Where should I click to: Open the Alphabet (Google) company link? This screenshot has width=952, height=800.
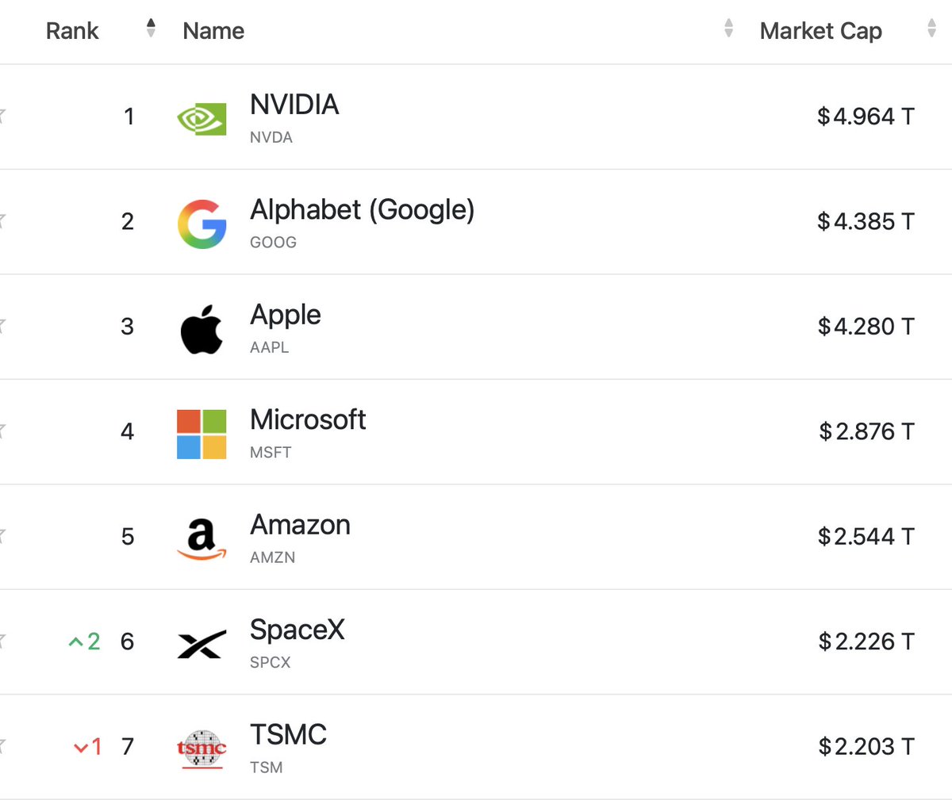point(363,210)
